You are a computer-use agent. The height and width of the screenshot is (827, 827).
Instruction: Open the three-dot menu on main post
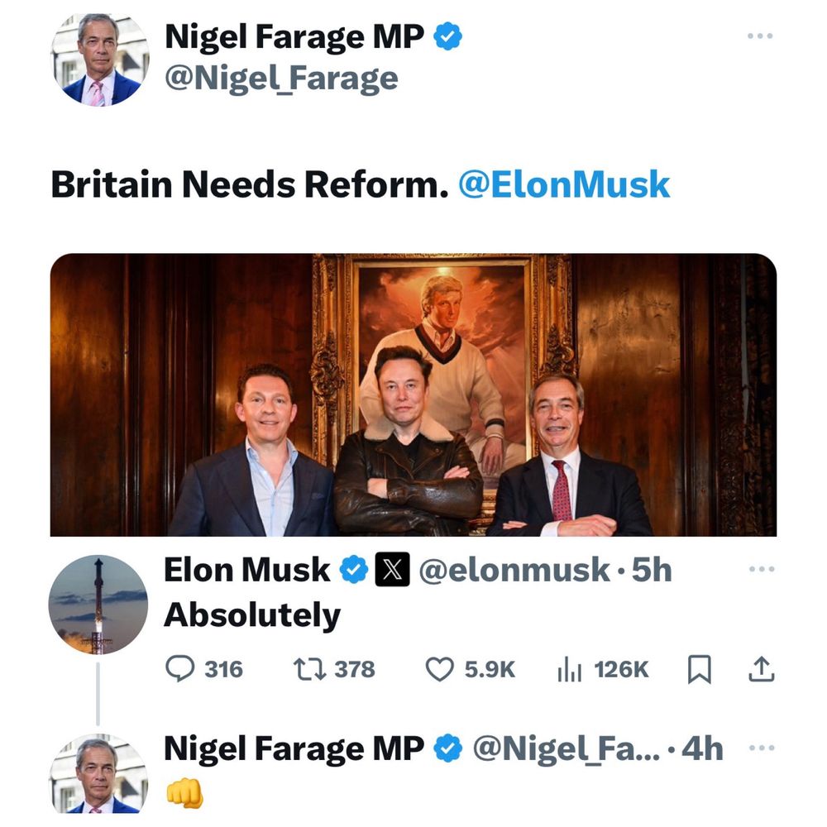pos(759,36)
